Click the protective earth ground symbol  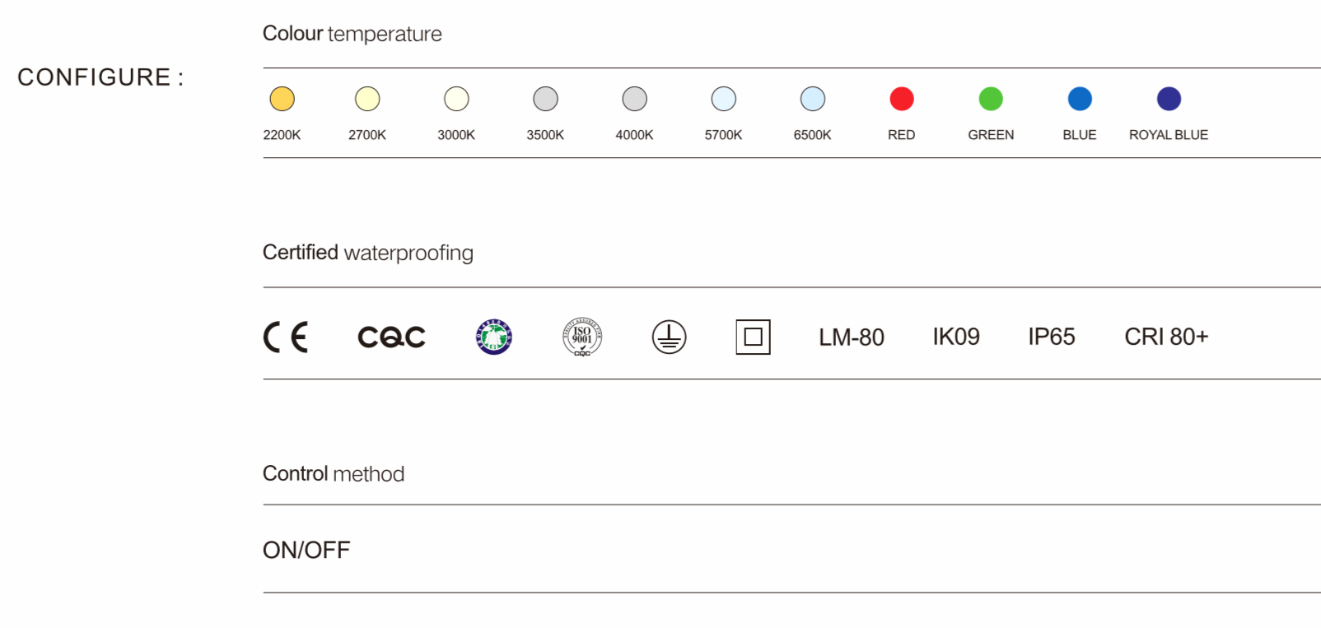pos(669,337)
